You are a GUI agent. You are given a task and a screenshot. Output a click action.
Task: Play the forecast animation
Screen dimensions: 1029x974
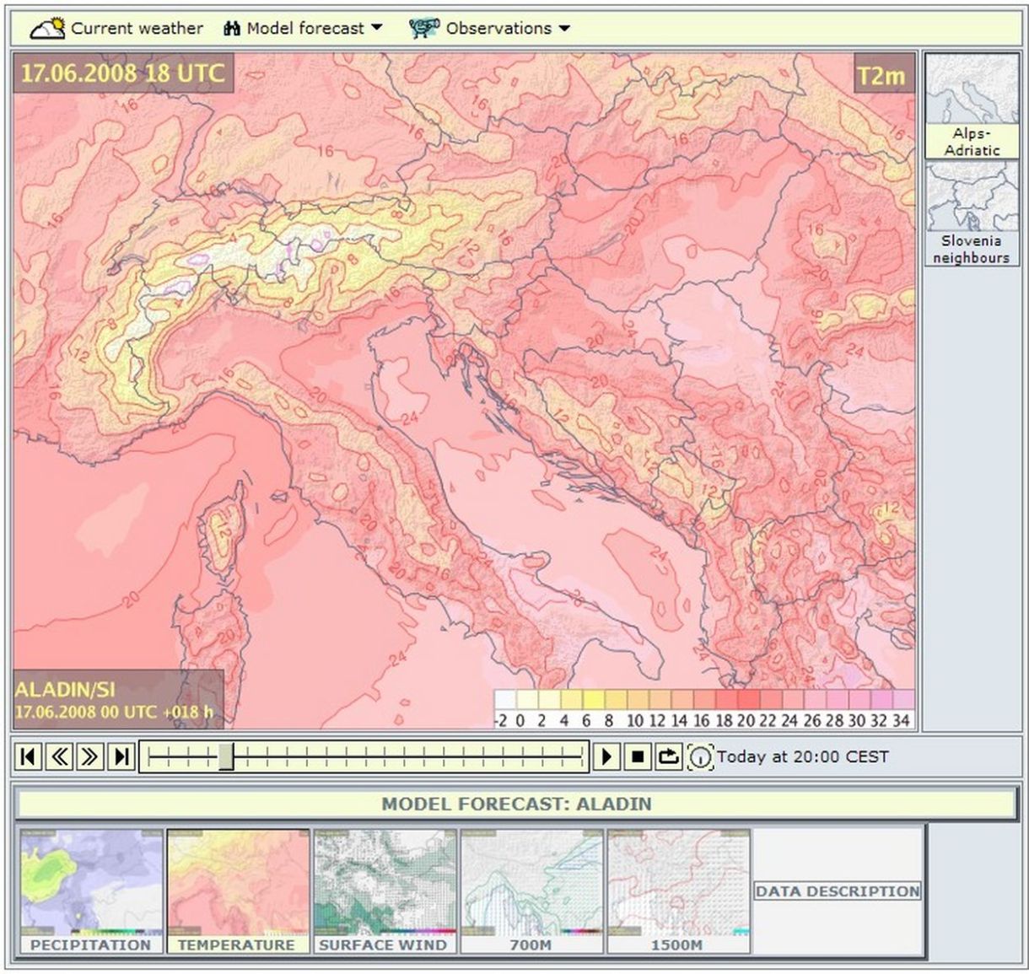(606, 756)
